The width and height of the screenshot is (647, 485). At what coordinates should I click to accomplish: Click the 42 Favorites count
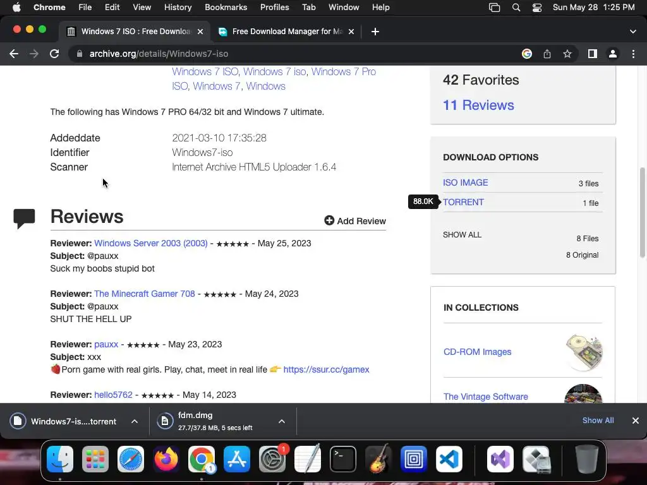pyautogui.click(x=481, y=80)
